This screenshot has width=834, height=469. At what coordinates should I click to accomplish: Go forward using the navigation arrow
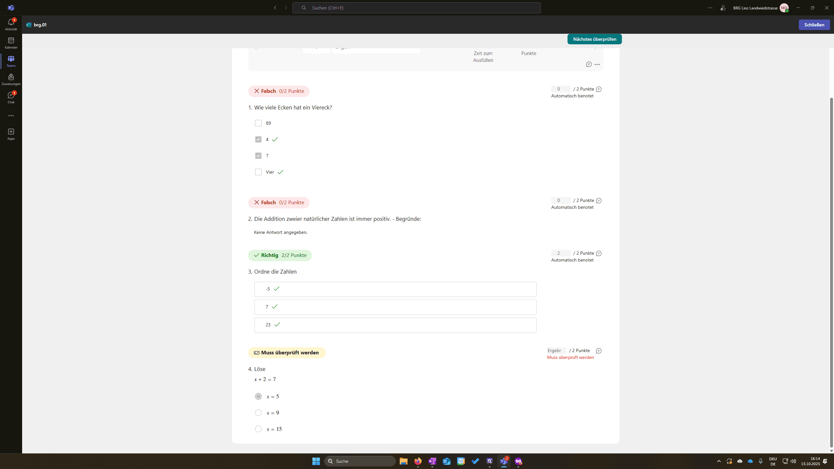coord(286,8)
